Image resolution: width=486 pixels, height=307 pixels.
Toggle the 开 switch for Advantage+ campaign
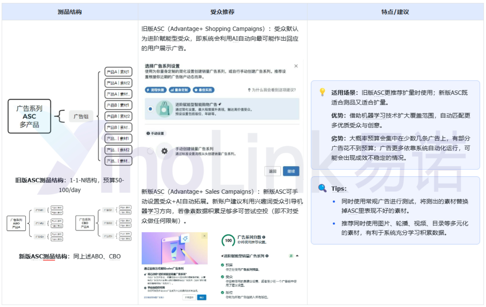coord(291,256)
